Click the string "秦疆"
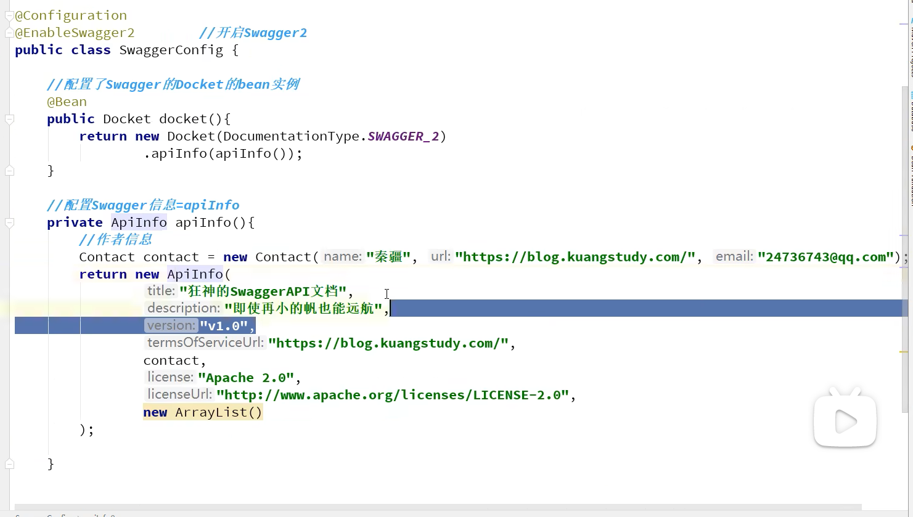This screenshot has height=517, width=913. tap(388, 257)
